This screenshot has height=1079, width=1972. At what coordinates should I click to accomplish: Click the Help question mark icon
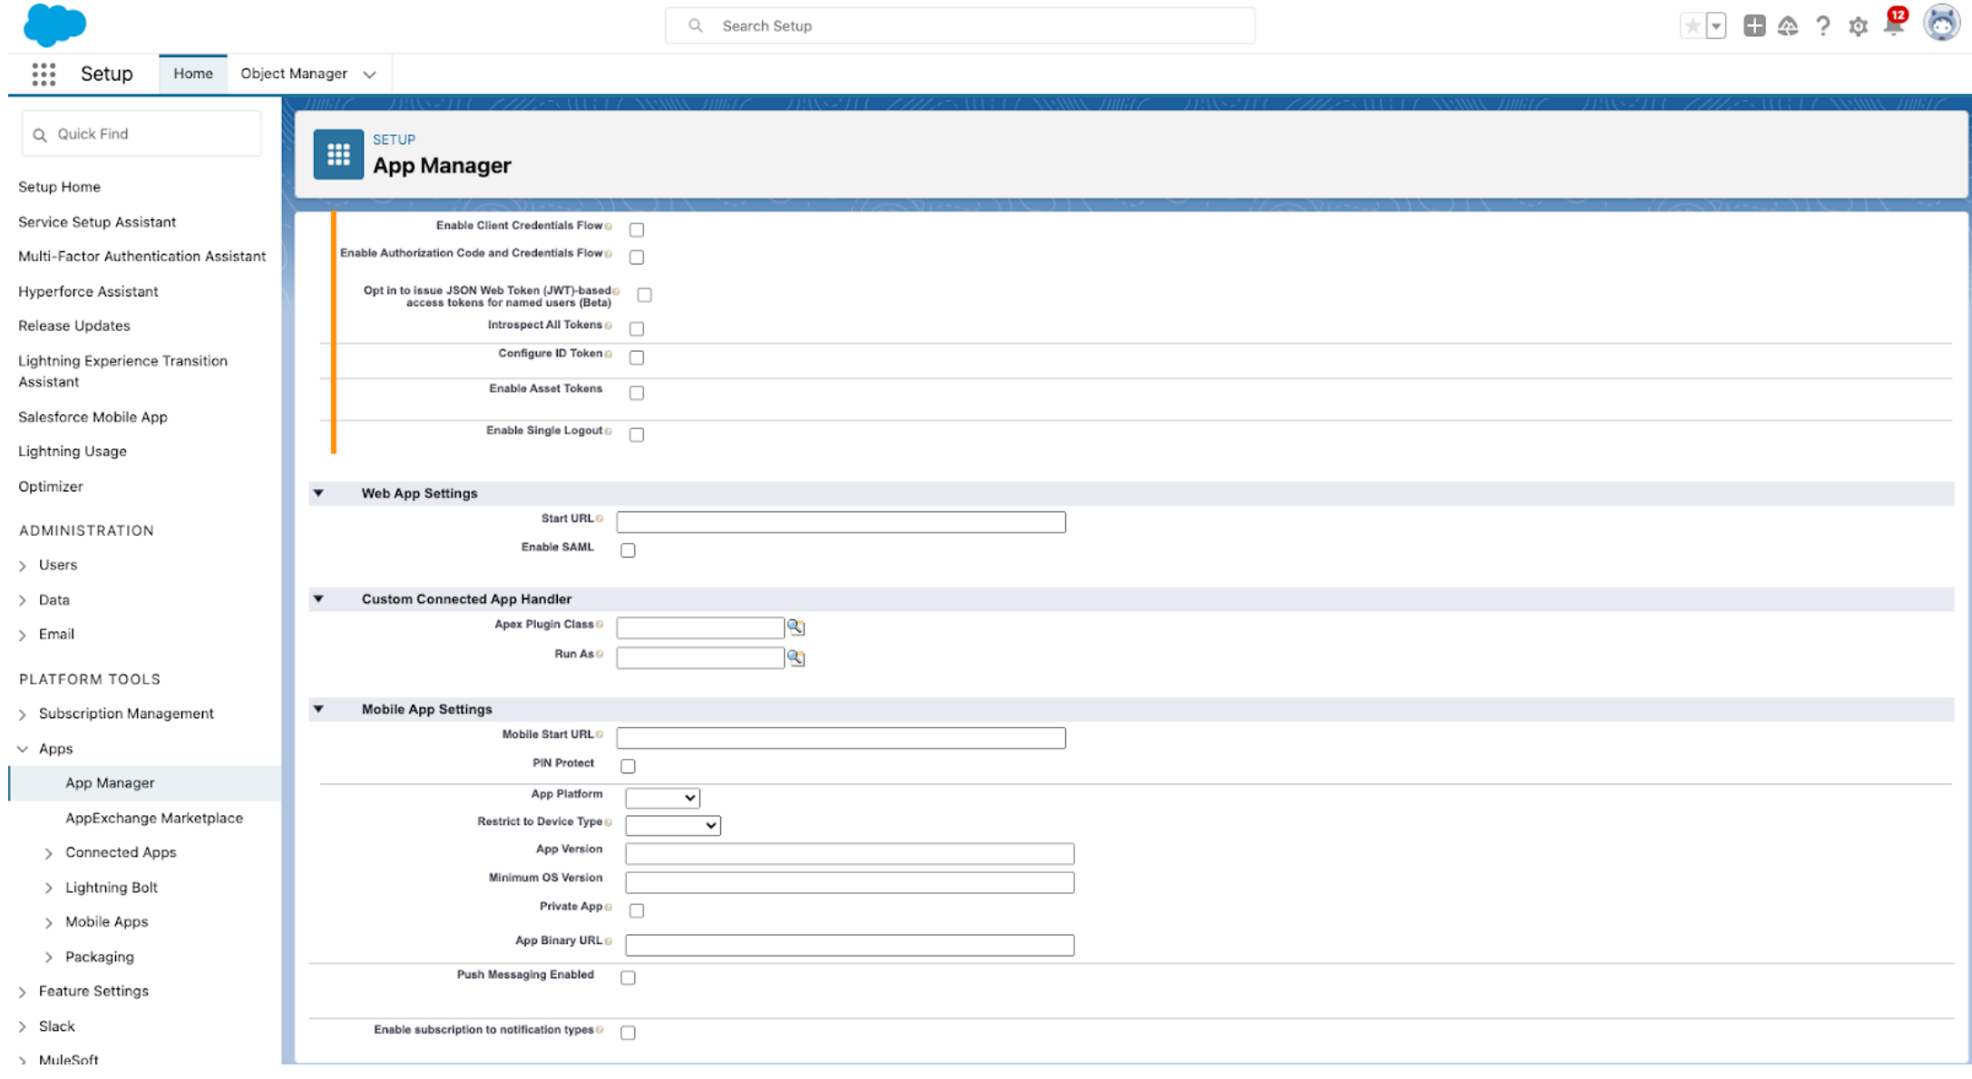click(x=1821, y=25)
